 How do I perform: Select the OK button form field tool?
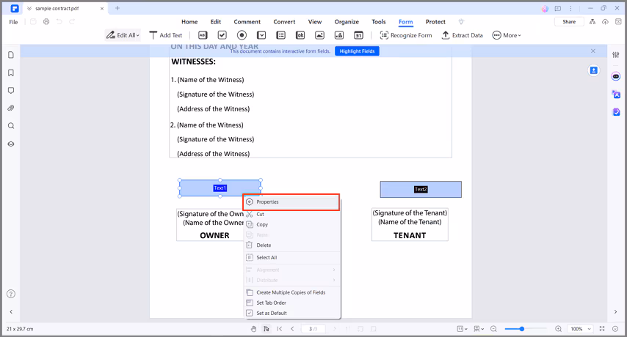click(x=300, y=35)
